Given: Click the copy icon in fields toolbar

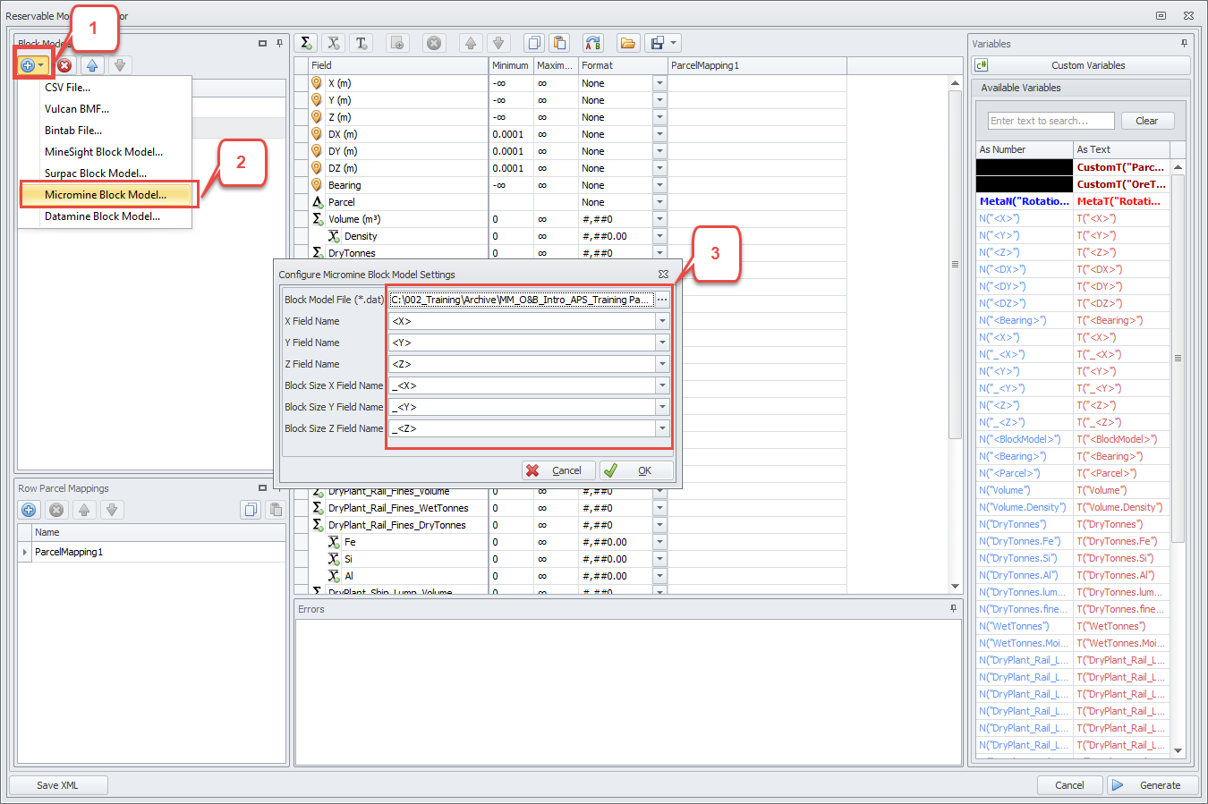Looking at the screenshot, I should [533, 43].
